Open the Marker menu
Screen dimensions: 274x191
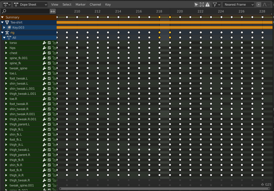pos(80,5)
